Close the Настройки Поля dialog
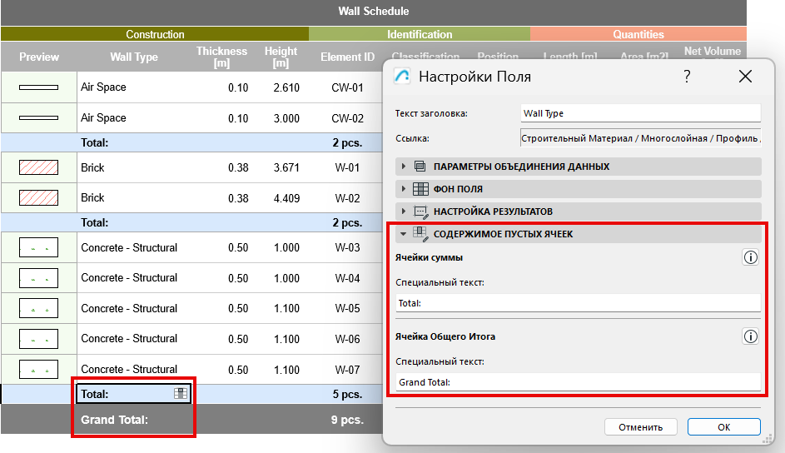The width and height of the screenshot is (785, 453). click(x=745, y=77)
